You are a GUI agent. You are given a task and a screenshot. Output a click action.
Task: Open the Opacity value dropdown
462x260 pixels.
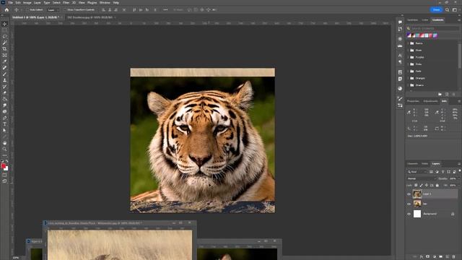459,178
